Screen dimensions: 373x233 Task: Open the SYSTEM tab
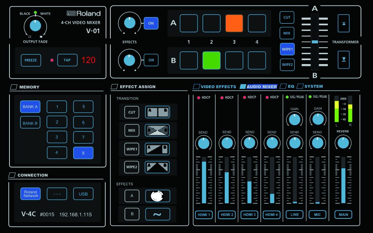pos(310,86)
